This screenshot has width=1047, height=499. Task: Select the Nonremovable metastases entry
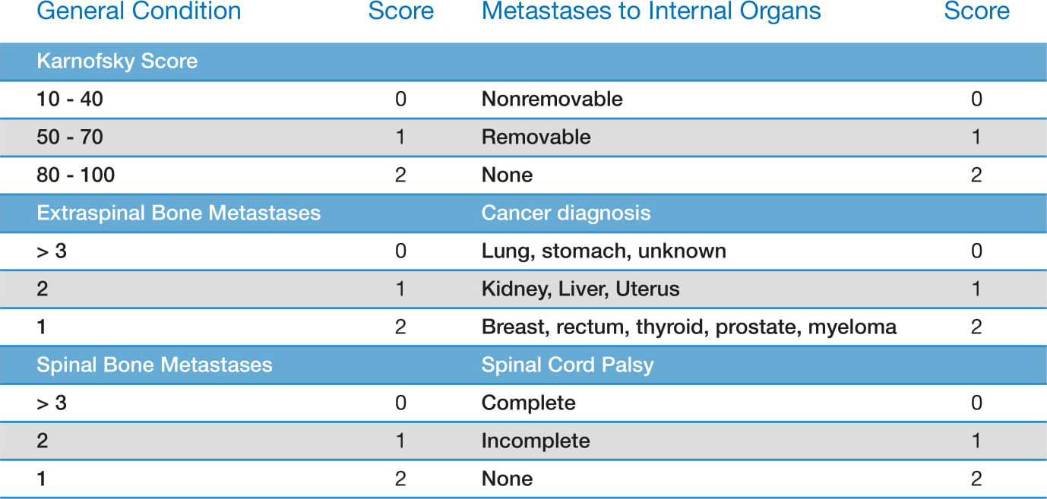click(552, 99)
